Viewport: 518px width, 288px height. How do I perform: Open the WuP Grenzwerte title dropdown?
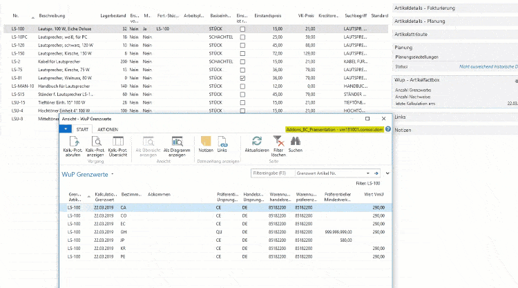coord(113,174)
